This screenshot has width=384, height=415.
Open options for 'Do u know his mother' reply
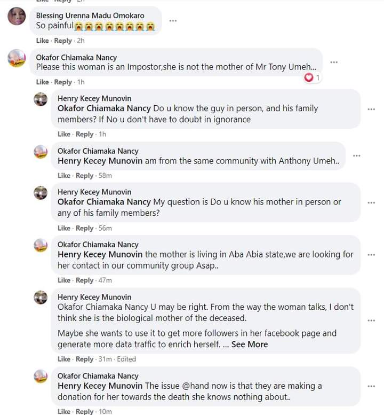click(x=371, y=203)
